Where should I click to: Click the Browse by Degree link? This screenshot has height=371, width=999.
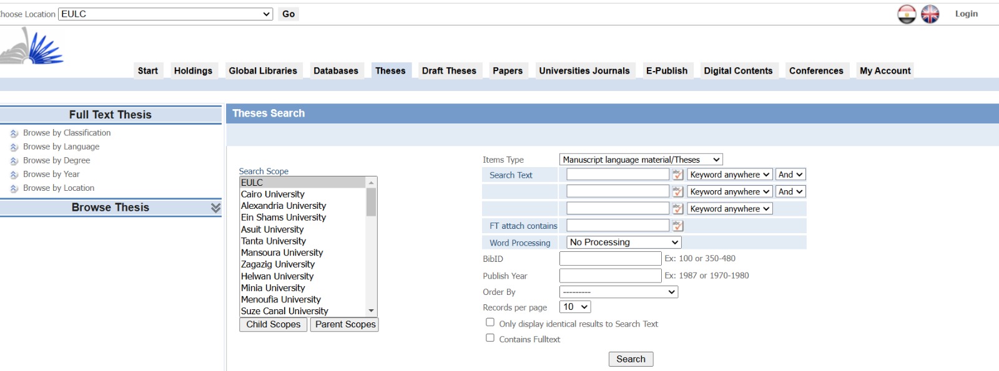point(56,160)
